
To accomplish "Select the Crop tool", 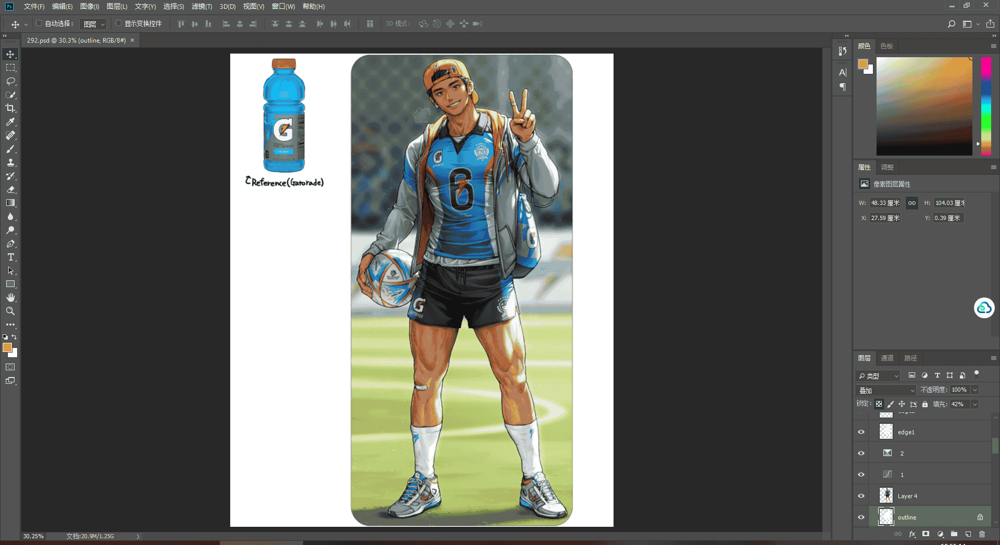I will pyautogui.click(x=10, y=108).
